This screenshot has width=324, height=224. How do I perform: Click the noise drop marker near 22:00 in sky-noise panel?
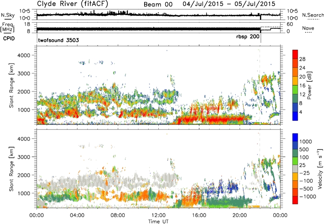[x=260, y=17]
